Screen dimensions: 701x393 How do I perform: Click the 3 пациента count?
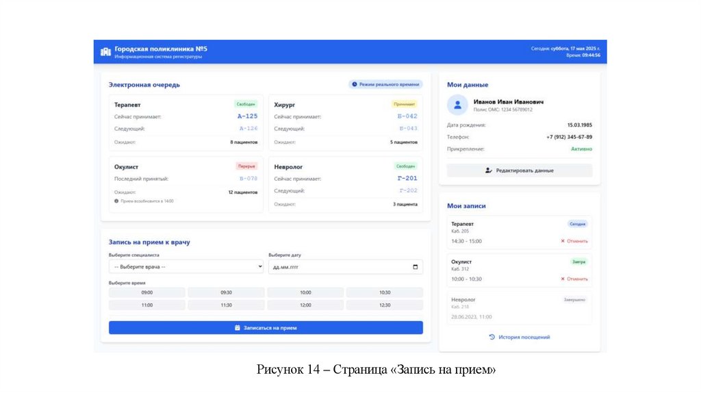[x=405, y=204]
